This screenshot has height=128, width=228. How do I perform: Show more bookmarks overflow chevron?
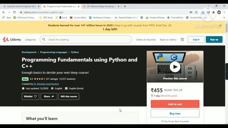click(224, 17)
